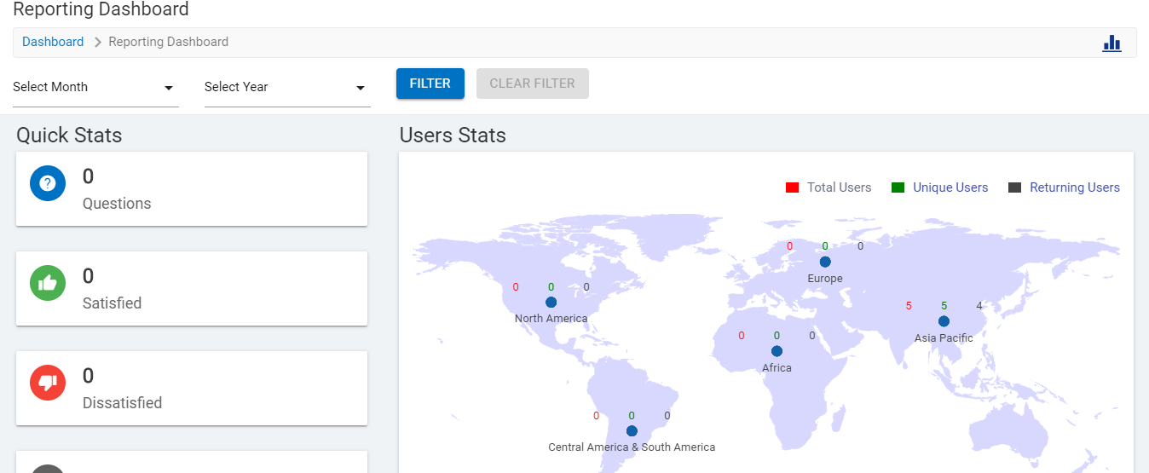Click the Select Year dropdown arrow
The height and width of the screenshot is (473, 1149).
coord(361,88)
